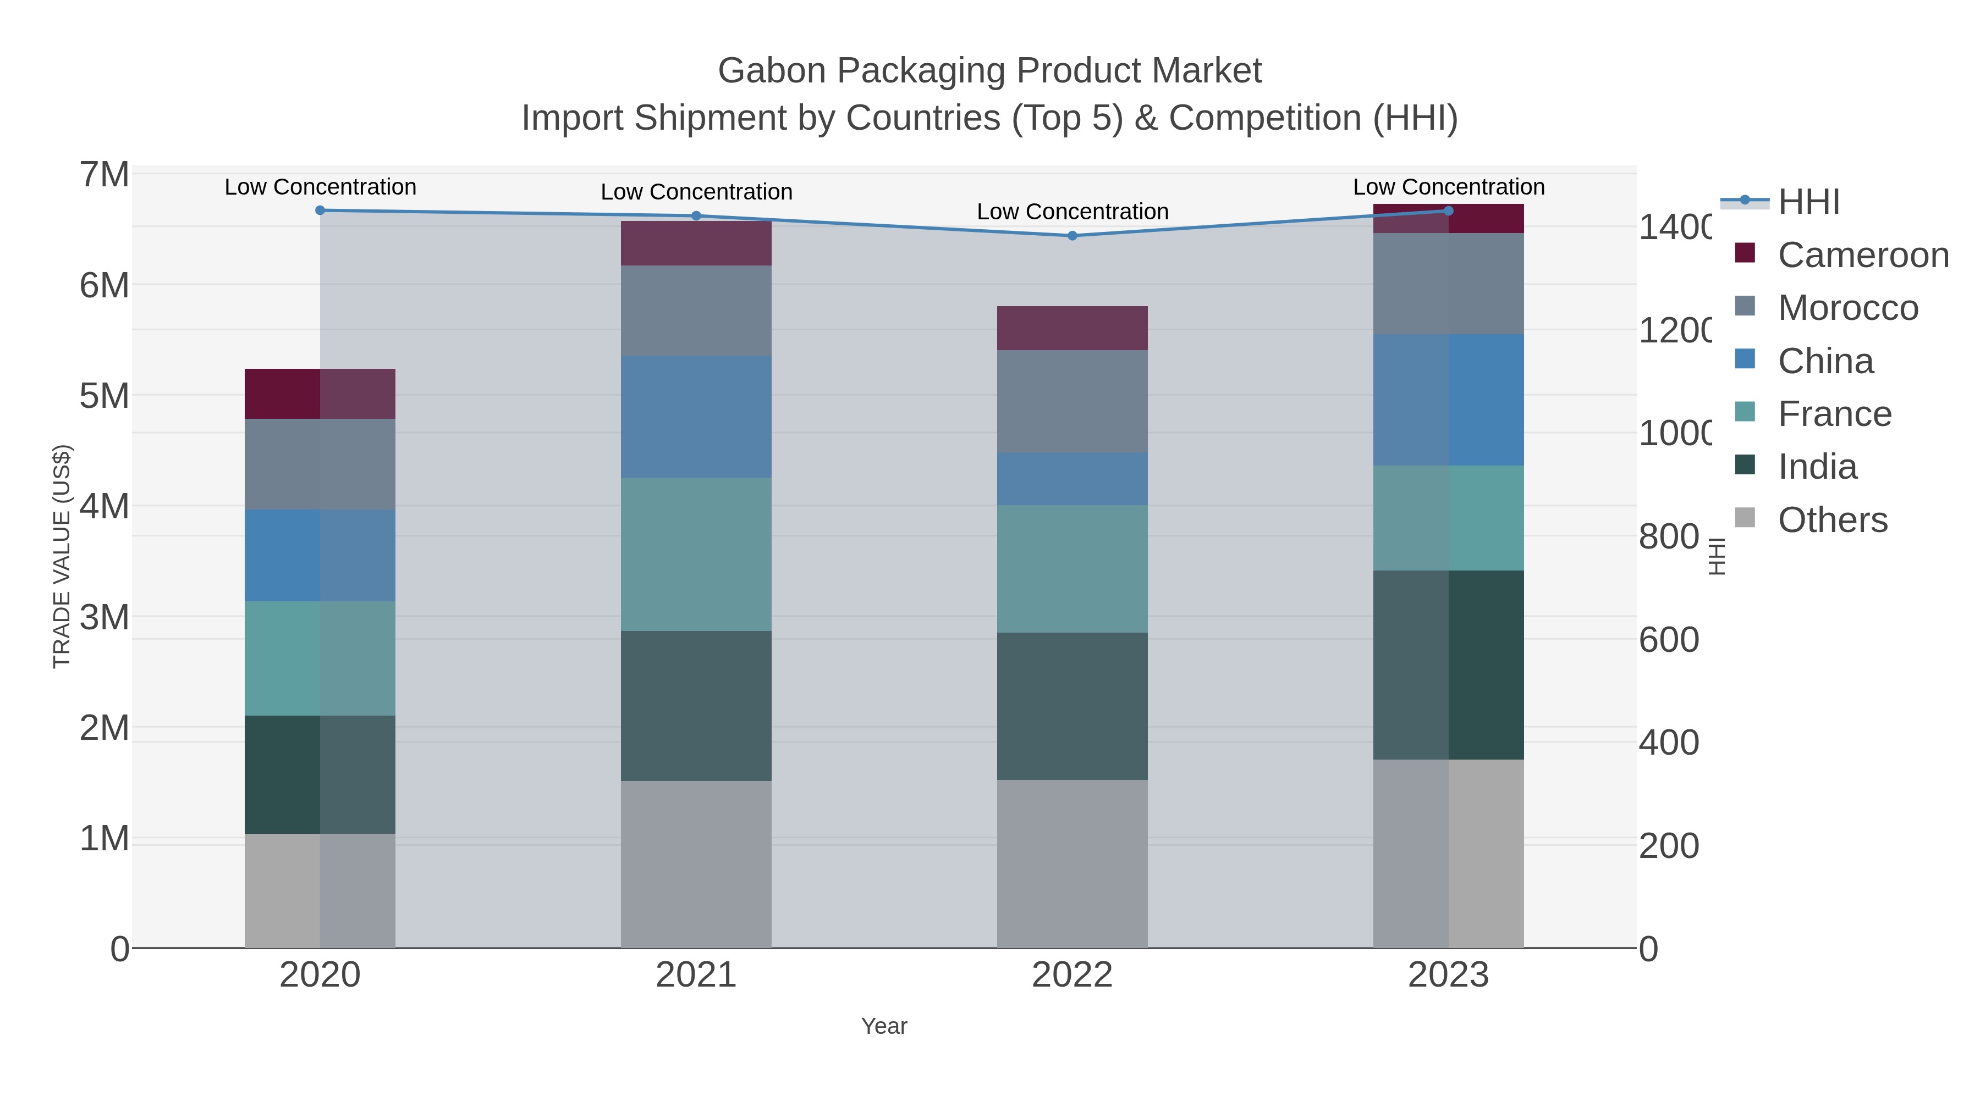Click the India dark green legend swatch
This screenshot has height=1113, width=1980.
click(x=1745, y=464)
